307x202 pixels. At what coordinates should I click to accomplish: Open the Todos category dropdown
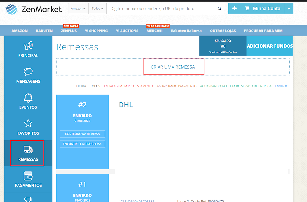pyautogui.click(x=97, y=9)
